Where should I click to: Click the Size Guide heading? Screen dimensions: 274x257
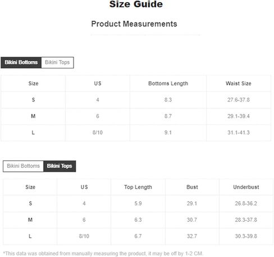[136, 4]
